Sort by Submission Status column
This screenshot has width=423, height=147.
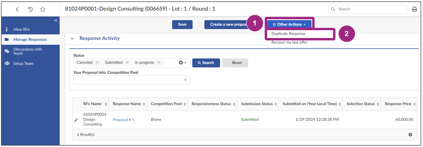click(x=276, y=104)
